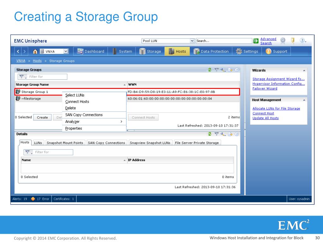Image resolution: width=323 pixels, height=242 pixels.
Task: Click into the Search field
Action: [224, 41]
